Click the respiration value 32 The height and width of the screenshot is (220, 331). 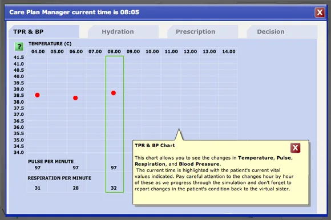pos(114,188)
